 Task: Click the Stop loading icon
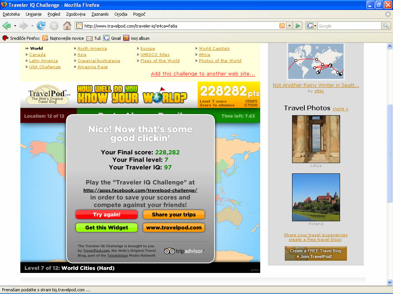(54, 26)
